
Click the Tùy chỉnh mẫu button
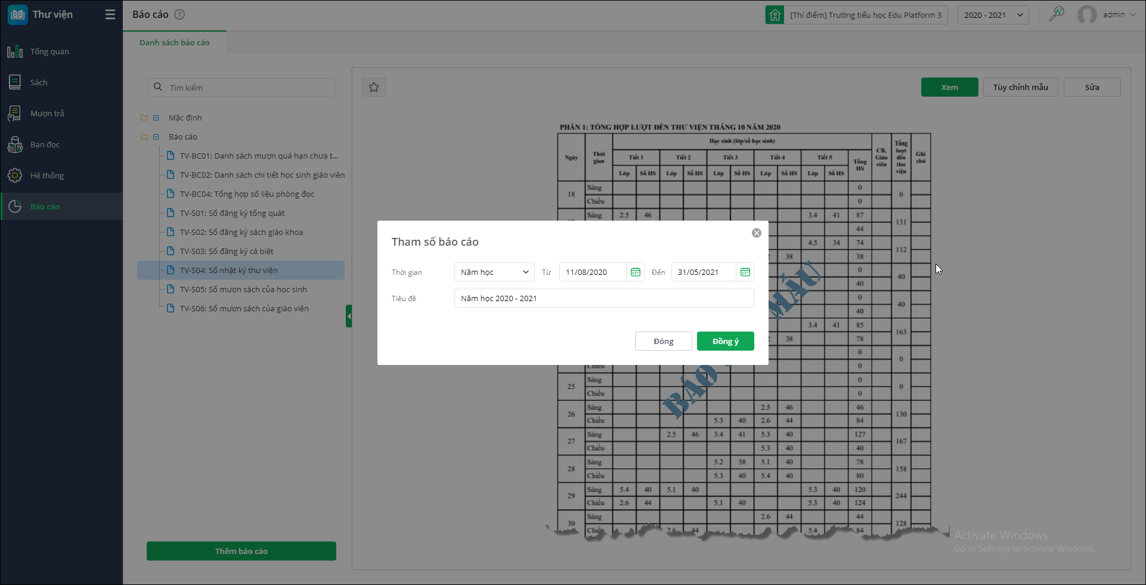(x=1021, y=87)
